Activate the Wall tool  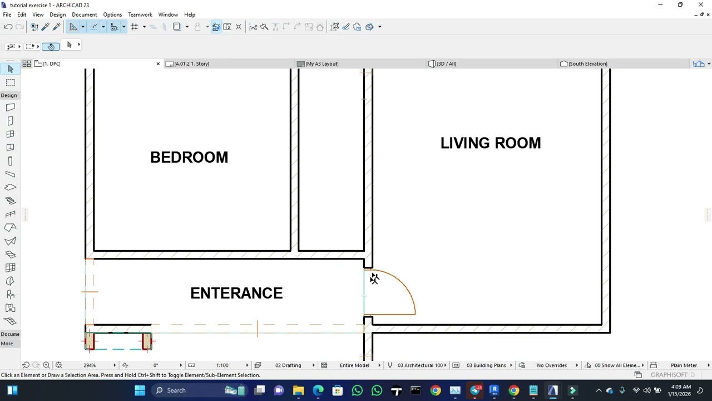pyautogui.click(x=10, y=107)
